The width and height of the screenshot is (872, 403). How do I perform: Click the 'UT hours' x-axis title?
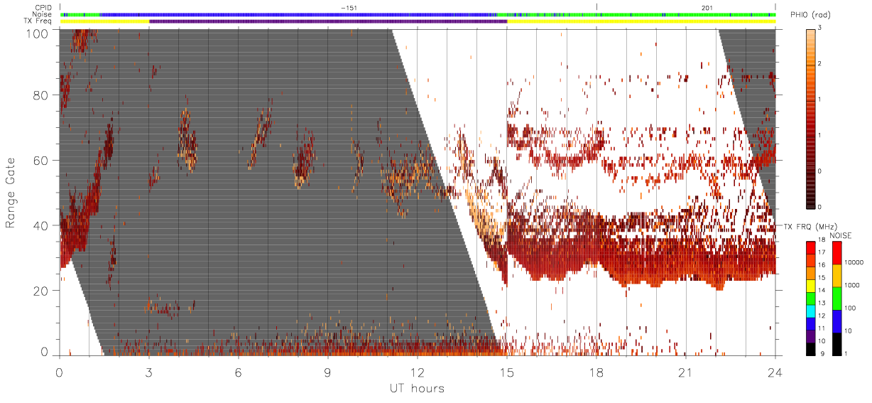click(417, 388)
